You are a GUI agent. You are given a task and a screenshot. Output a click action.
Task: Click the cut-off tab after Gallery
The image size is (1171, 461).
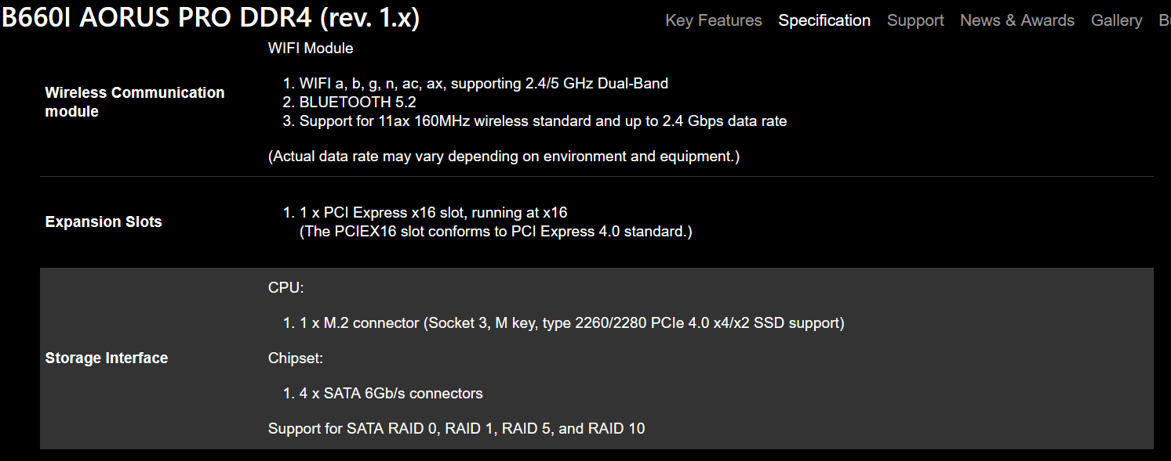[x=1164, y=20]
